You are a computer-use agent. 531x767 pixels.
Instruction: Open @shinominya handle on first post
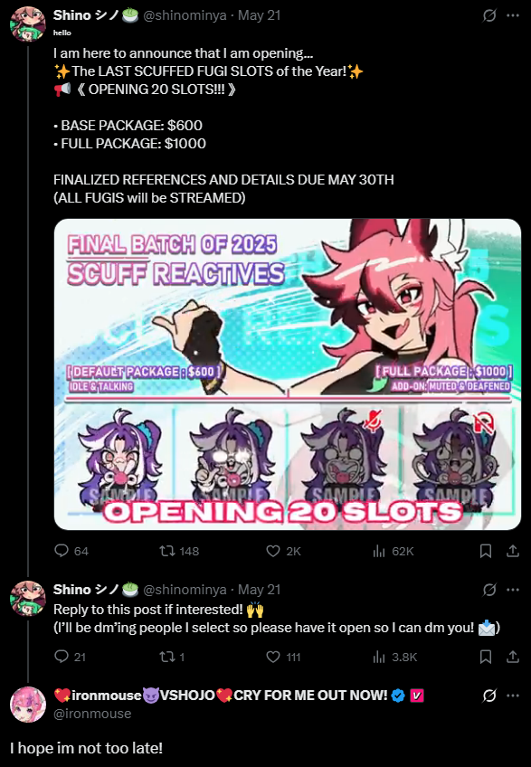point(185,15)
